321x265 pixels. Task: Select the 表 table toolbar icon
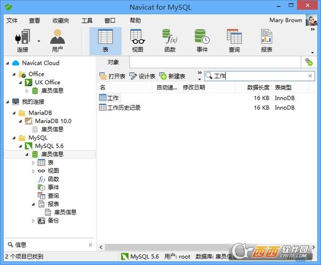point(105,41)
